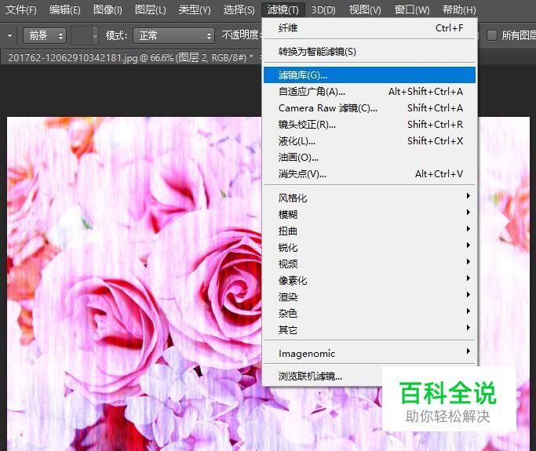Viewport: 536px width, 451px height.
Task: Expand the 扭曲 submenu
Action: point(370,231)
